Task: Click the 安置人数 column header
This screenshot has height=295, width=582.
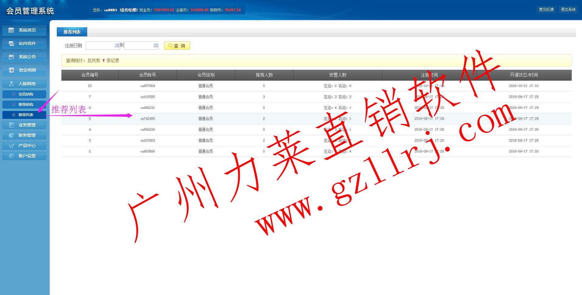Action: 338,75
